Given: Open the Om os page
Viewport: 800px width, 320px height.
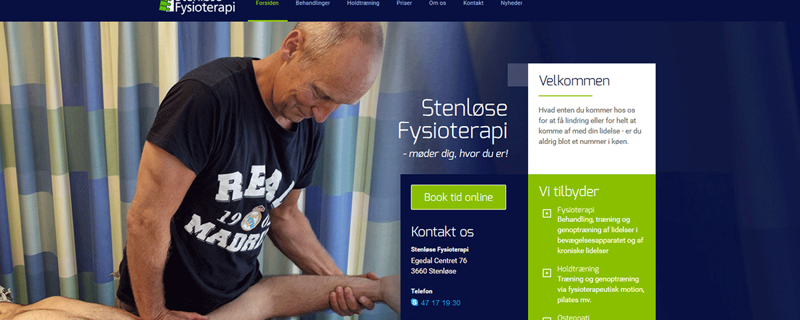Looking at the screenshot, I should pos(438,3).
